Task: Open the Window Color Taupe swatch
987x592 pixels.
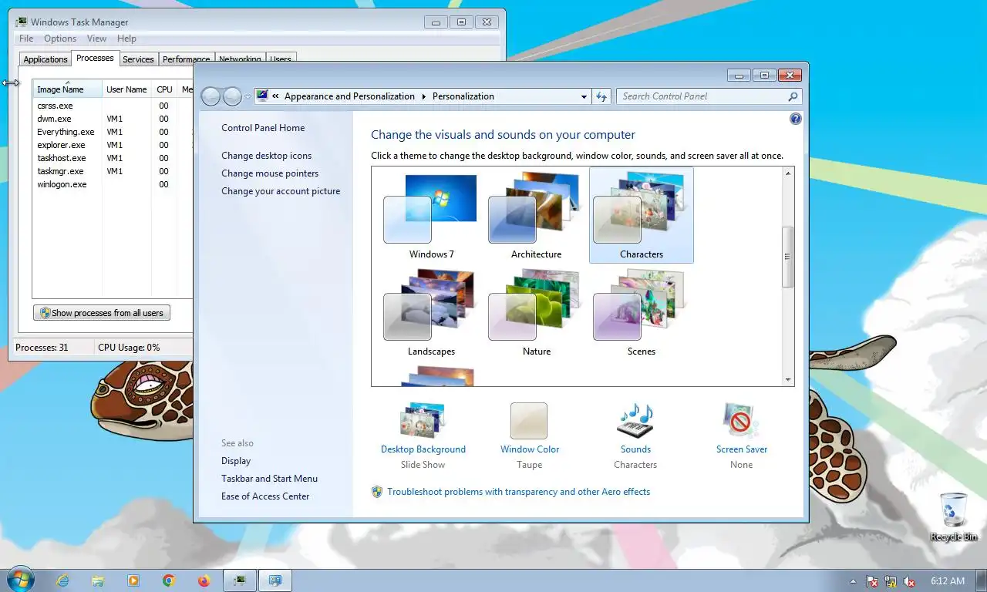Action: pos(529,421)
